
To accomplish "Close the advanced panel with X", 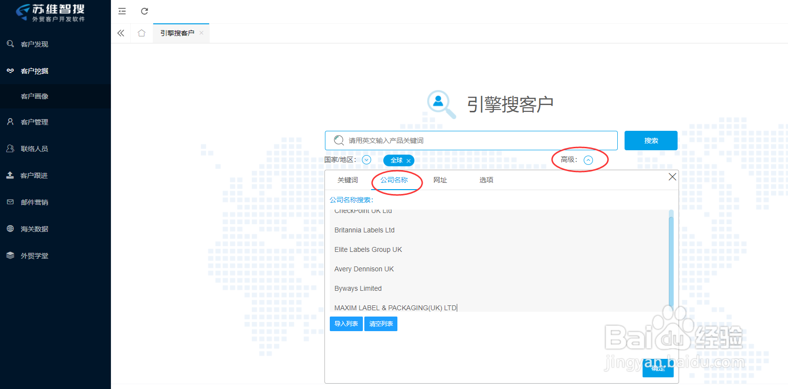I will tap(672, 177).
